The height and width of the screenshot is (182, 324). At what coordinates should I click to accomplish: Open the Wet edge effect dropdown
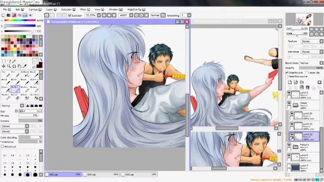(312, 52)
